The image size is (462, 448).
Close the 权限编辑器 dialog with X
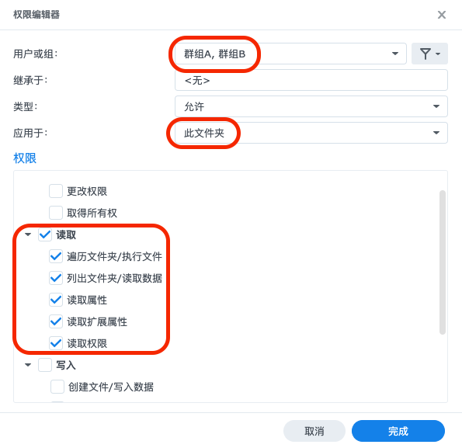coord(441,15)
